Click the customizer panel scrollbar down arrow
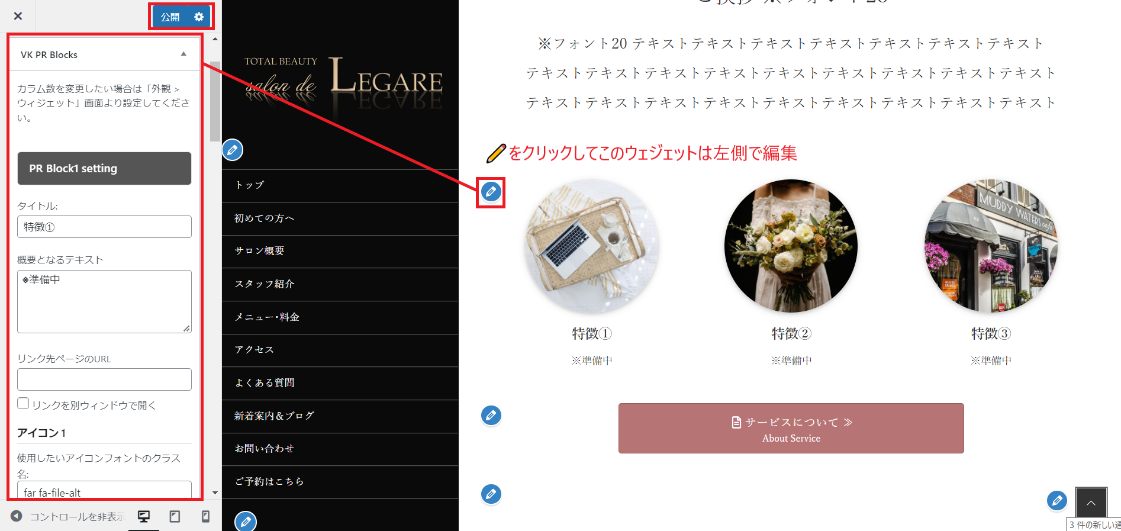 (215, 493)
